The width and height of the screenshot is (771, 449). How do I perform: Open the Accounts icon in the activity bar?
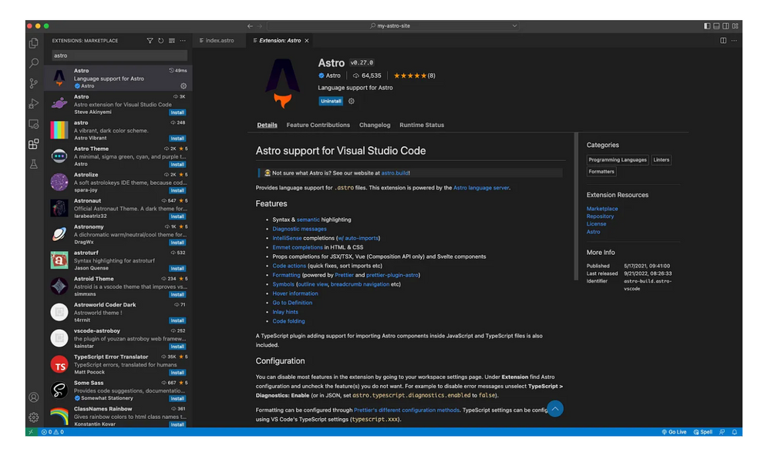[x=32, y=397]
